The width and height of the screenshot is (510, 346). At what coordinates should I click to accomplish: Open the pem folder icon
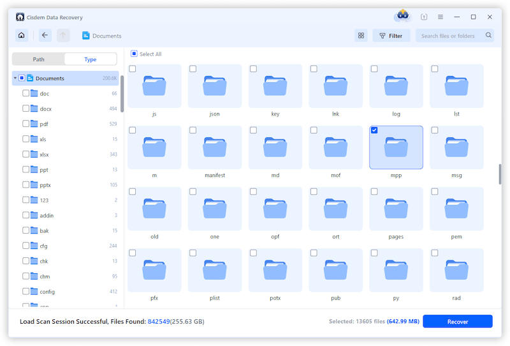point(456,209)
